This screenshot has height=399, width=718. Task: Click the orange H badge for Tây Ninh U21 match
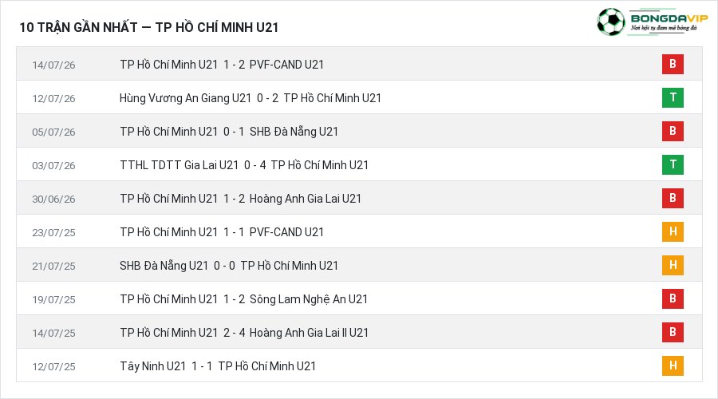(673, 365)
